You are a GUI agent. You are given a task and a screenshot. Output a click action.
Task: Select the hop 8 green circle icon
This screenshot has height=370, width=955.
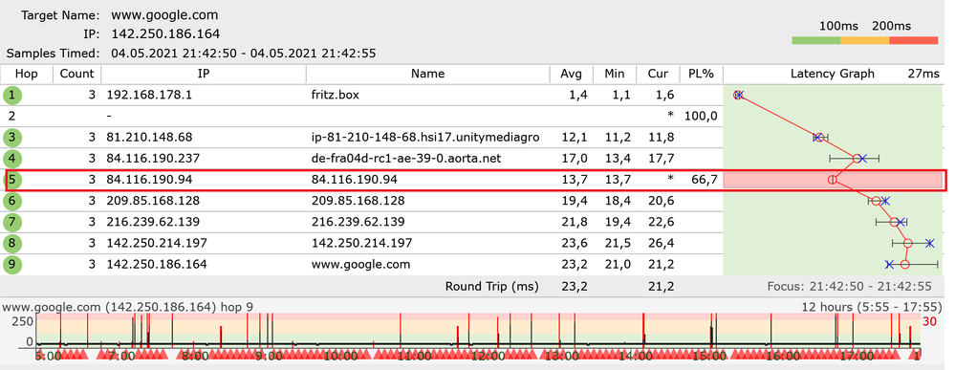coord(11,243)
